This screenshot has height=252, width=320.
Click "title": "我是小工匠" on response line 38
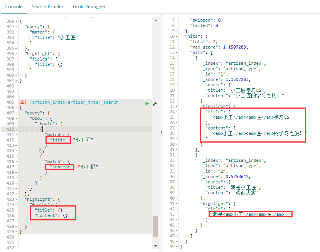pyautogui.click(x=233, y=187)
